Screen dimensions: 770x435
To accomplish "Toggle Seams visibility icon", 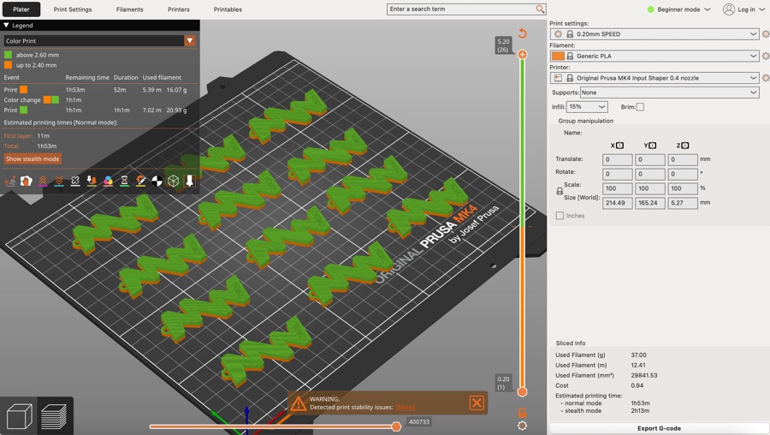I will tap(75, 182).
